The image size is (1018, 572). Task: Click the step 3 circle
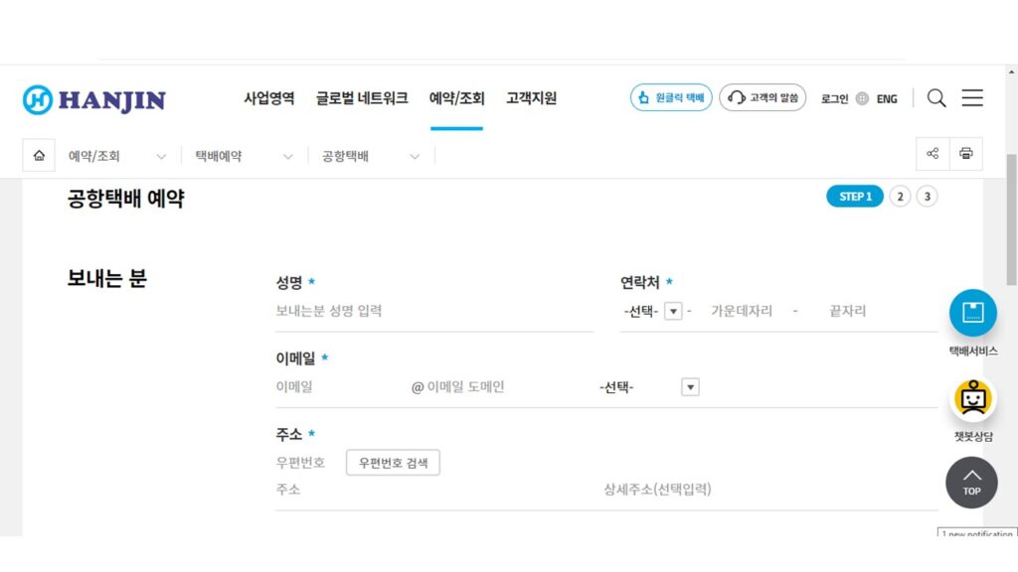928,197
